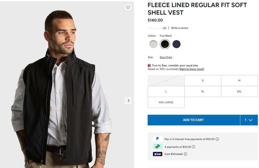This screenshot has height=168, width=259.
Task: Select the off-white colour swatch
Action: pos(153,44)
